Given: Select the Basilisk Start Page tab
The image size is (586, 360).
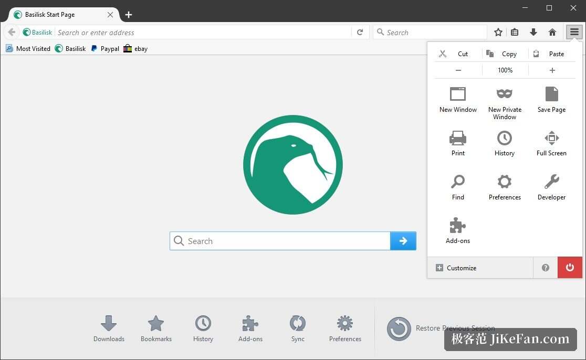Looking at the screenshot, I should 64,15.
